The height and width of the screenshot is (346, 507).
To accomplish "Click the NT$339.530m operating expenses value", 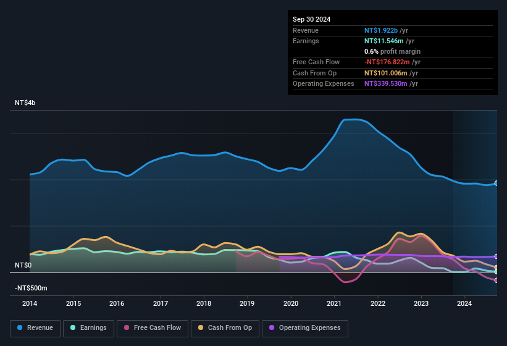I will point(385,83).
